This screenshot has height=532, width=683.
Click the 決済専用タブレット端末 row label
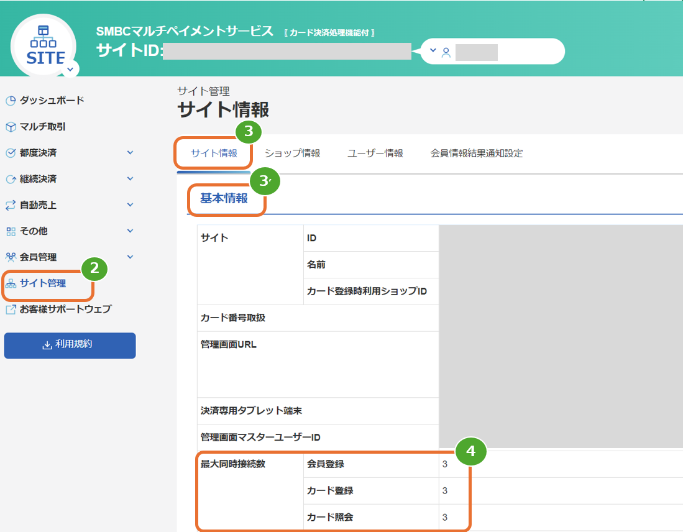point(251,411)
